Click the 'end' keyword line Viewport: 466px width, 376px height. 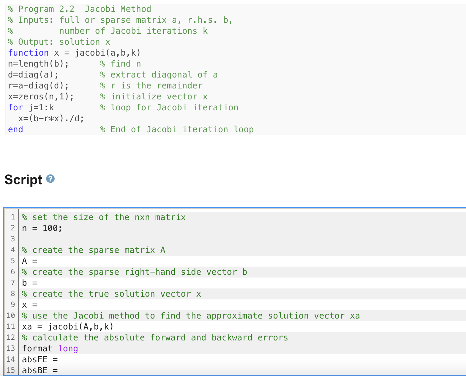point(16,129)
